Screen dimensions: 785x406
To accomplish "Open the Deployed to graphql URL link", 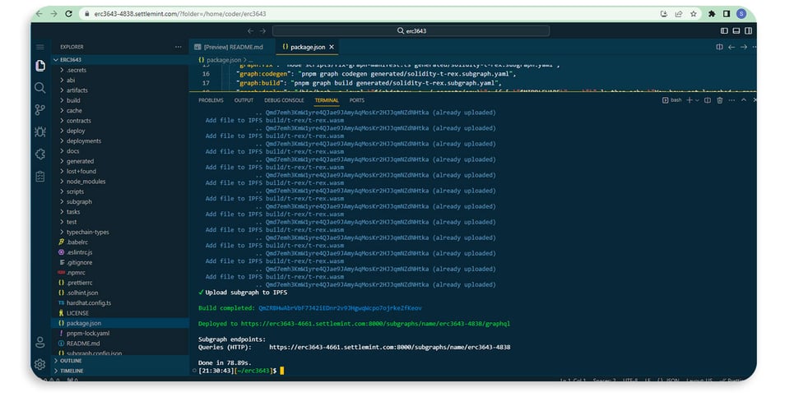I will pyautogui.click(x=375, y=324).
